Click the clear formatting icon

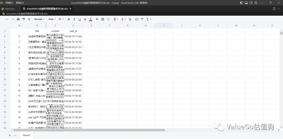[29, 19]
